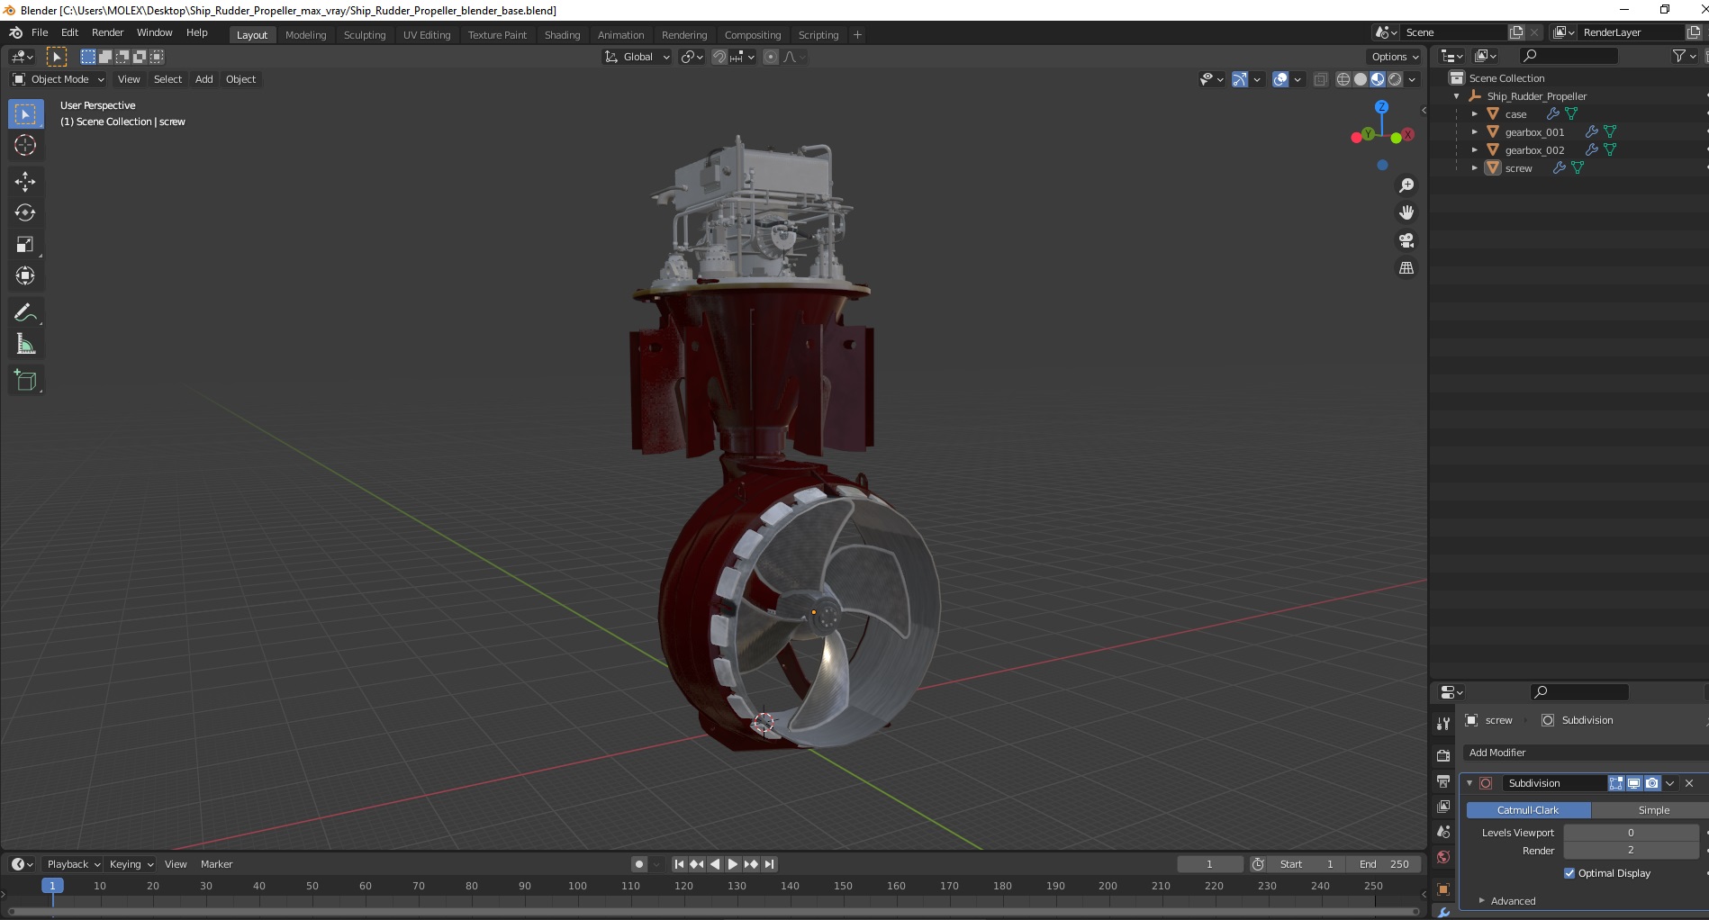This screenshot has width=1709, height=920.
Task: Activate the Move tool
Action: [25, 182]
